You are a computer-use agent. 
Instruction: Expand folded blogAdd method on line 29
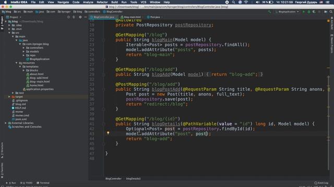103,75
